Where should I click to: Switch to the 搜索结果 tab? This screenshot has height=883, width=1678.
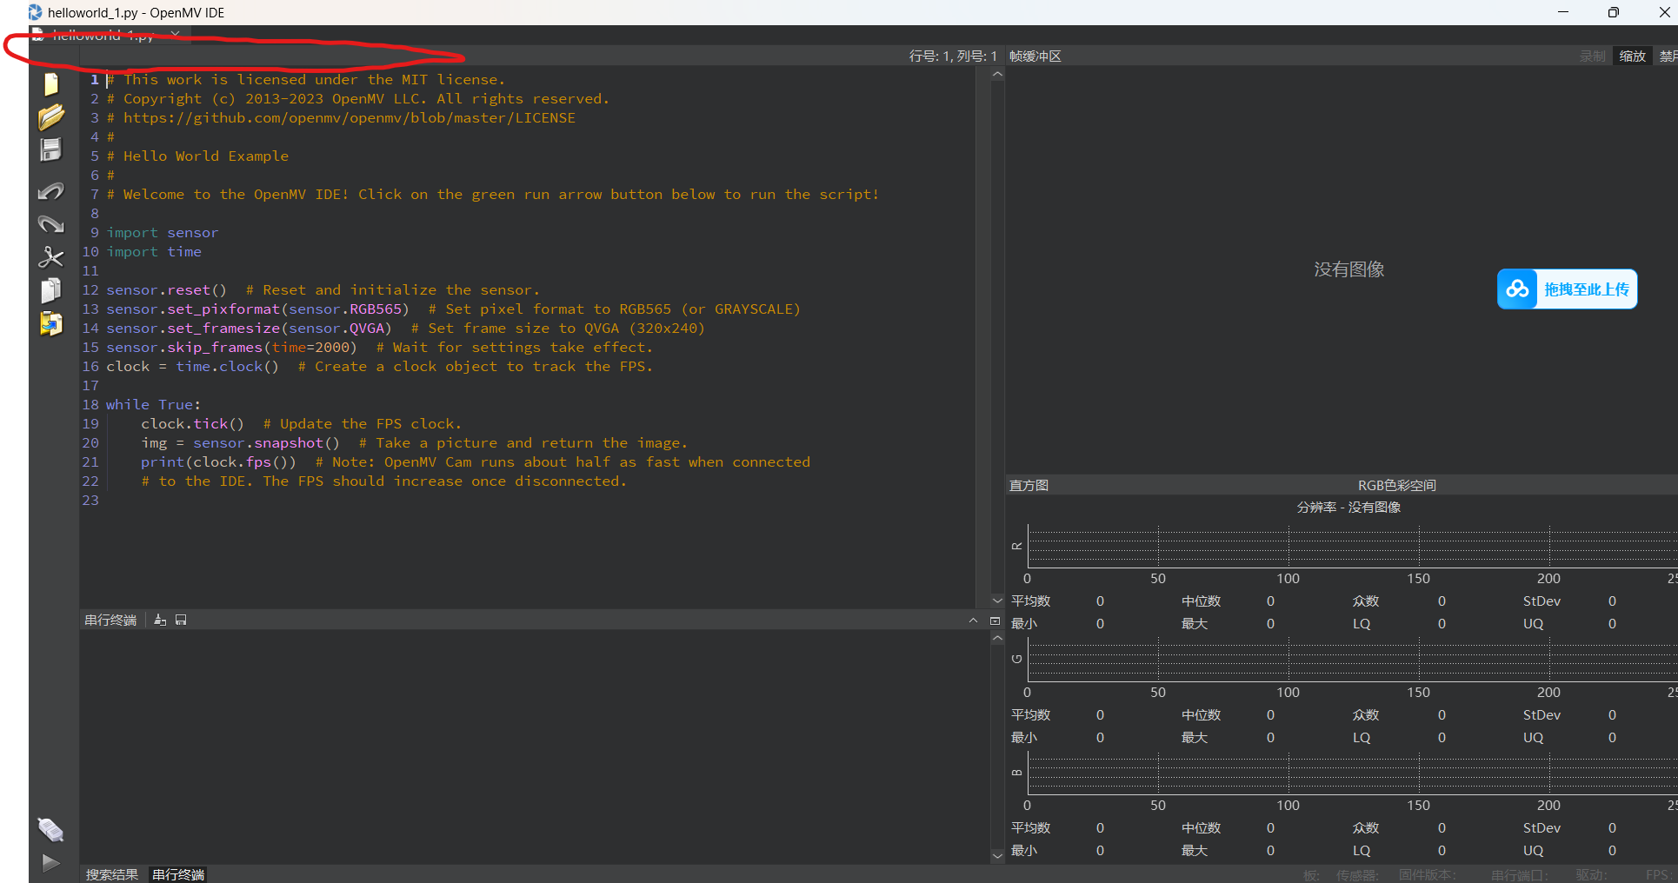(112, 874)
